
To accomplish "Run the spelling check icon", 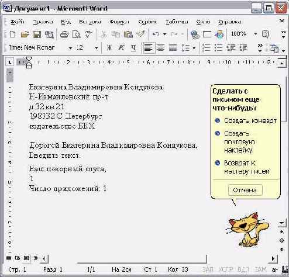I will (x=89, y=34).
